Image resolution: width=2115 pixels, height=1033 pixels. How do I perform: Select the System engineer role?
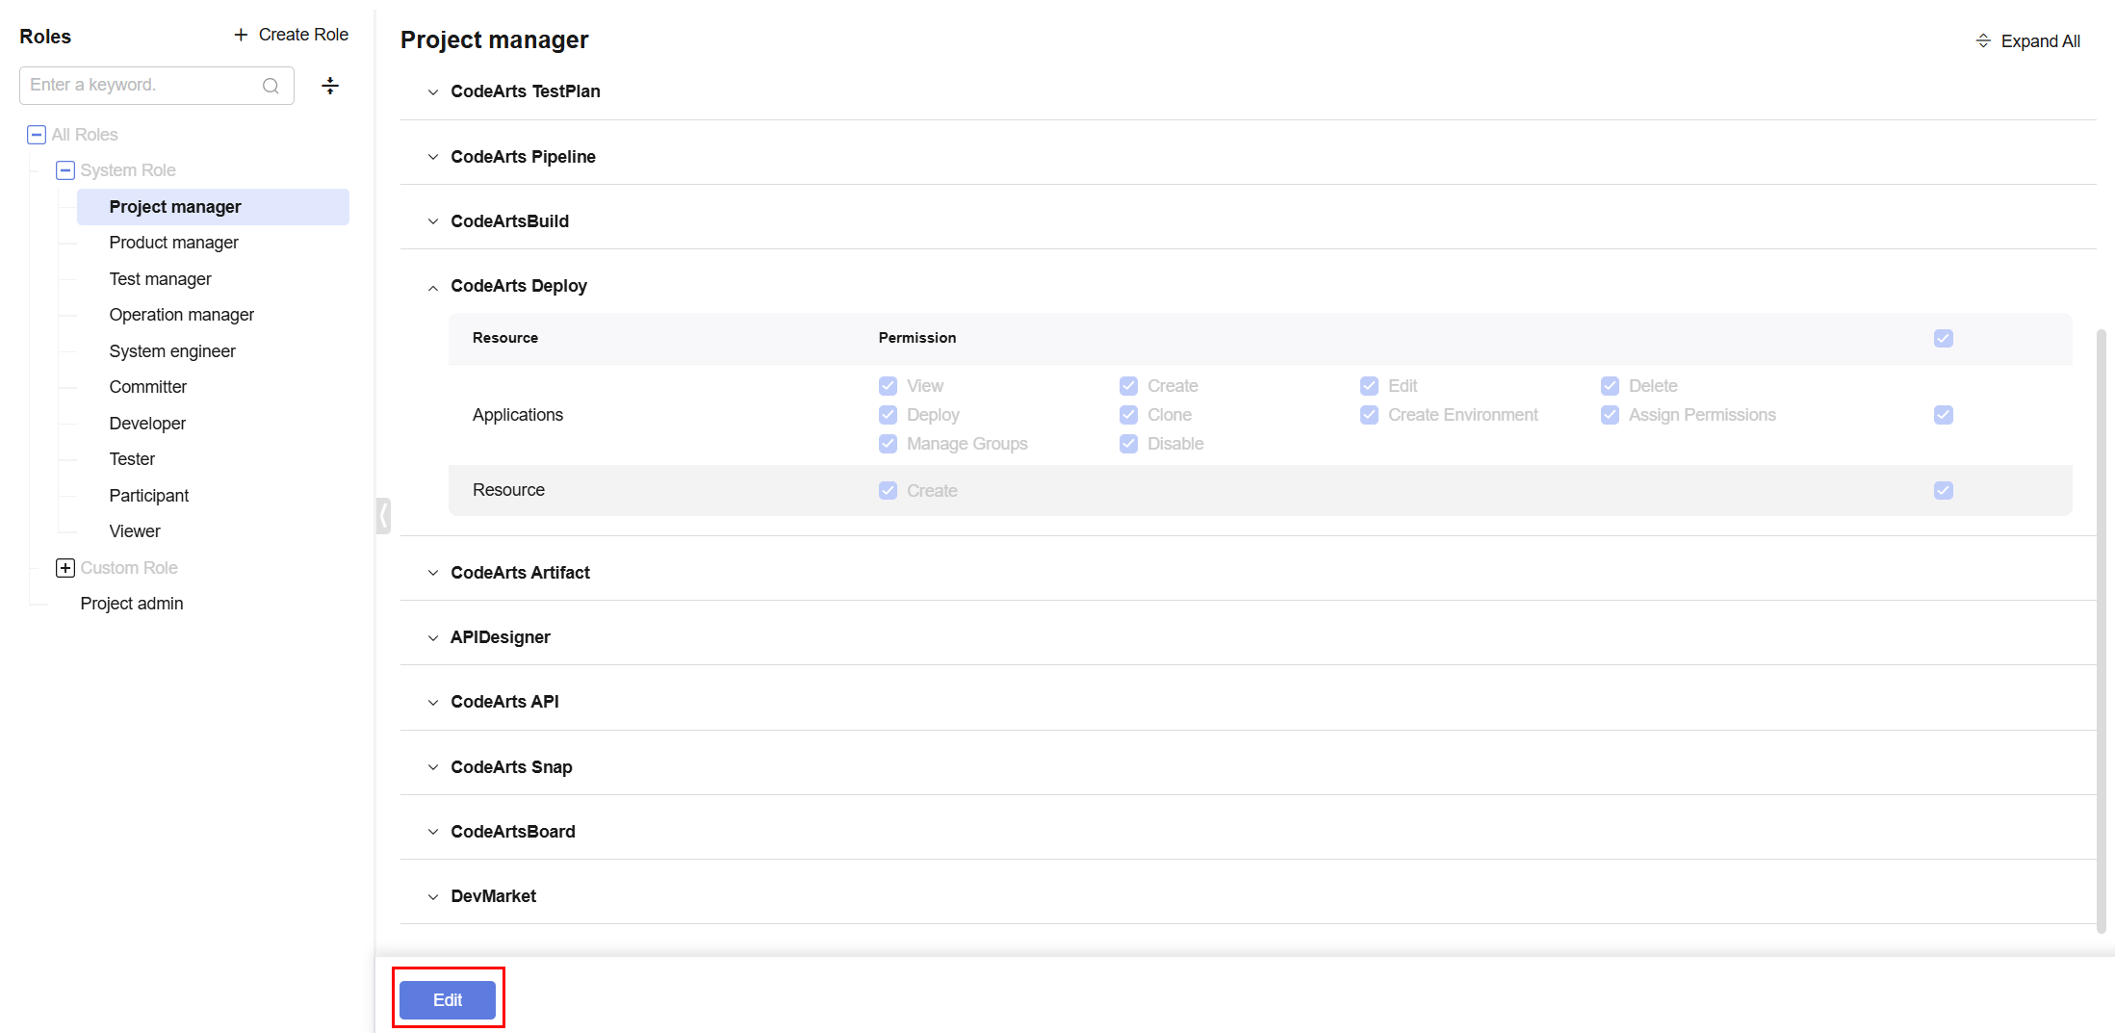tap(171, 351)
